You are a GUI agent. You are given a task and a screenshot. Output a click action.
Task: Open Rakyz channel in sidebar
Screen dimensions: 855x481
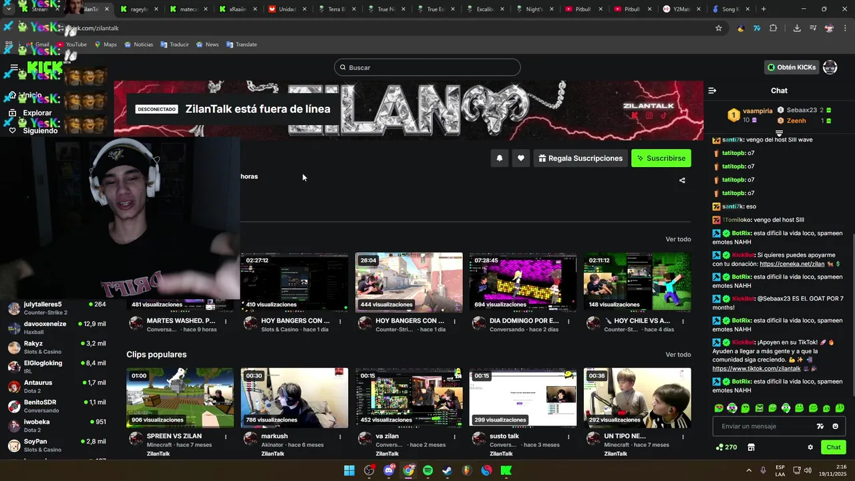click(x=57, y=347)
